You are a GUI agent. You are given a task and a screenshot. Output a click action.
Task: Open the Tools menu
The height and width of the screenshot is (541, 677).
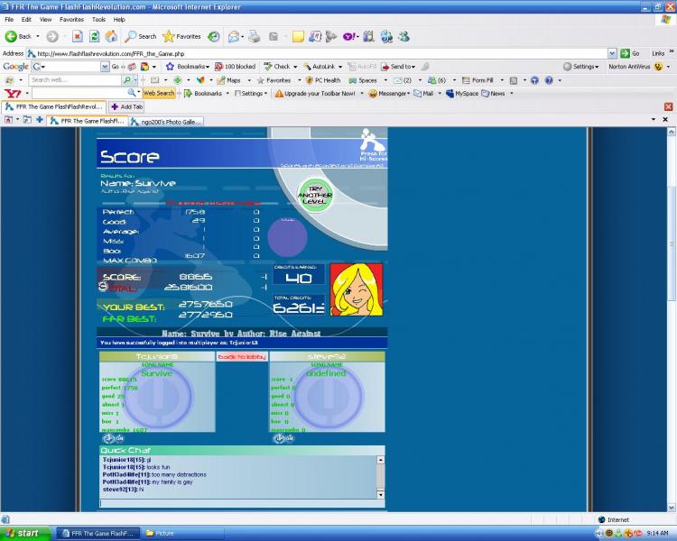pos(98,19)
